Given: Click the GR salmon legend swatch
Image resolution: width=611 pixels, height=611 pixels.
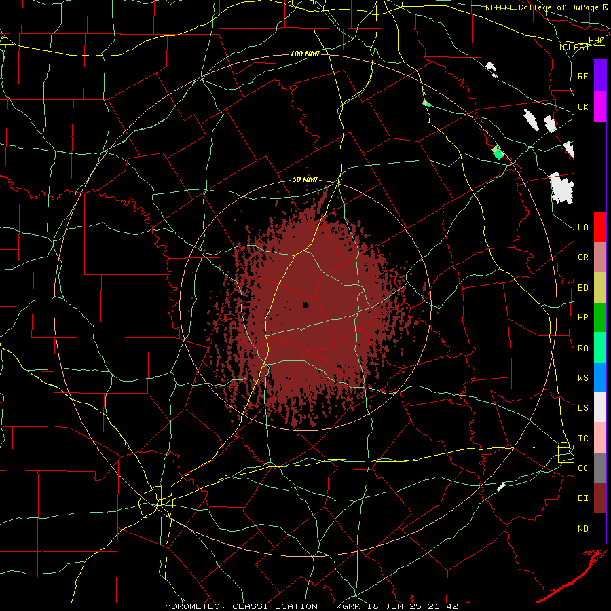Looking at the screenshot, I should (599, 257).
